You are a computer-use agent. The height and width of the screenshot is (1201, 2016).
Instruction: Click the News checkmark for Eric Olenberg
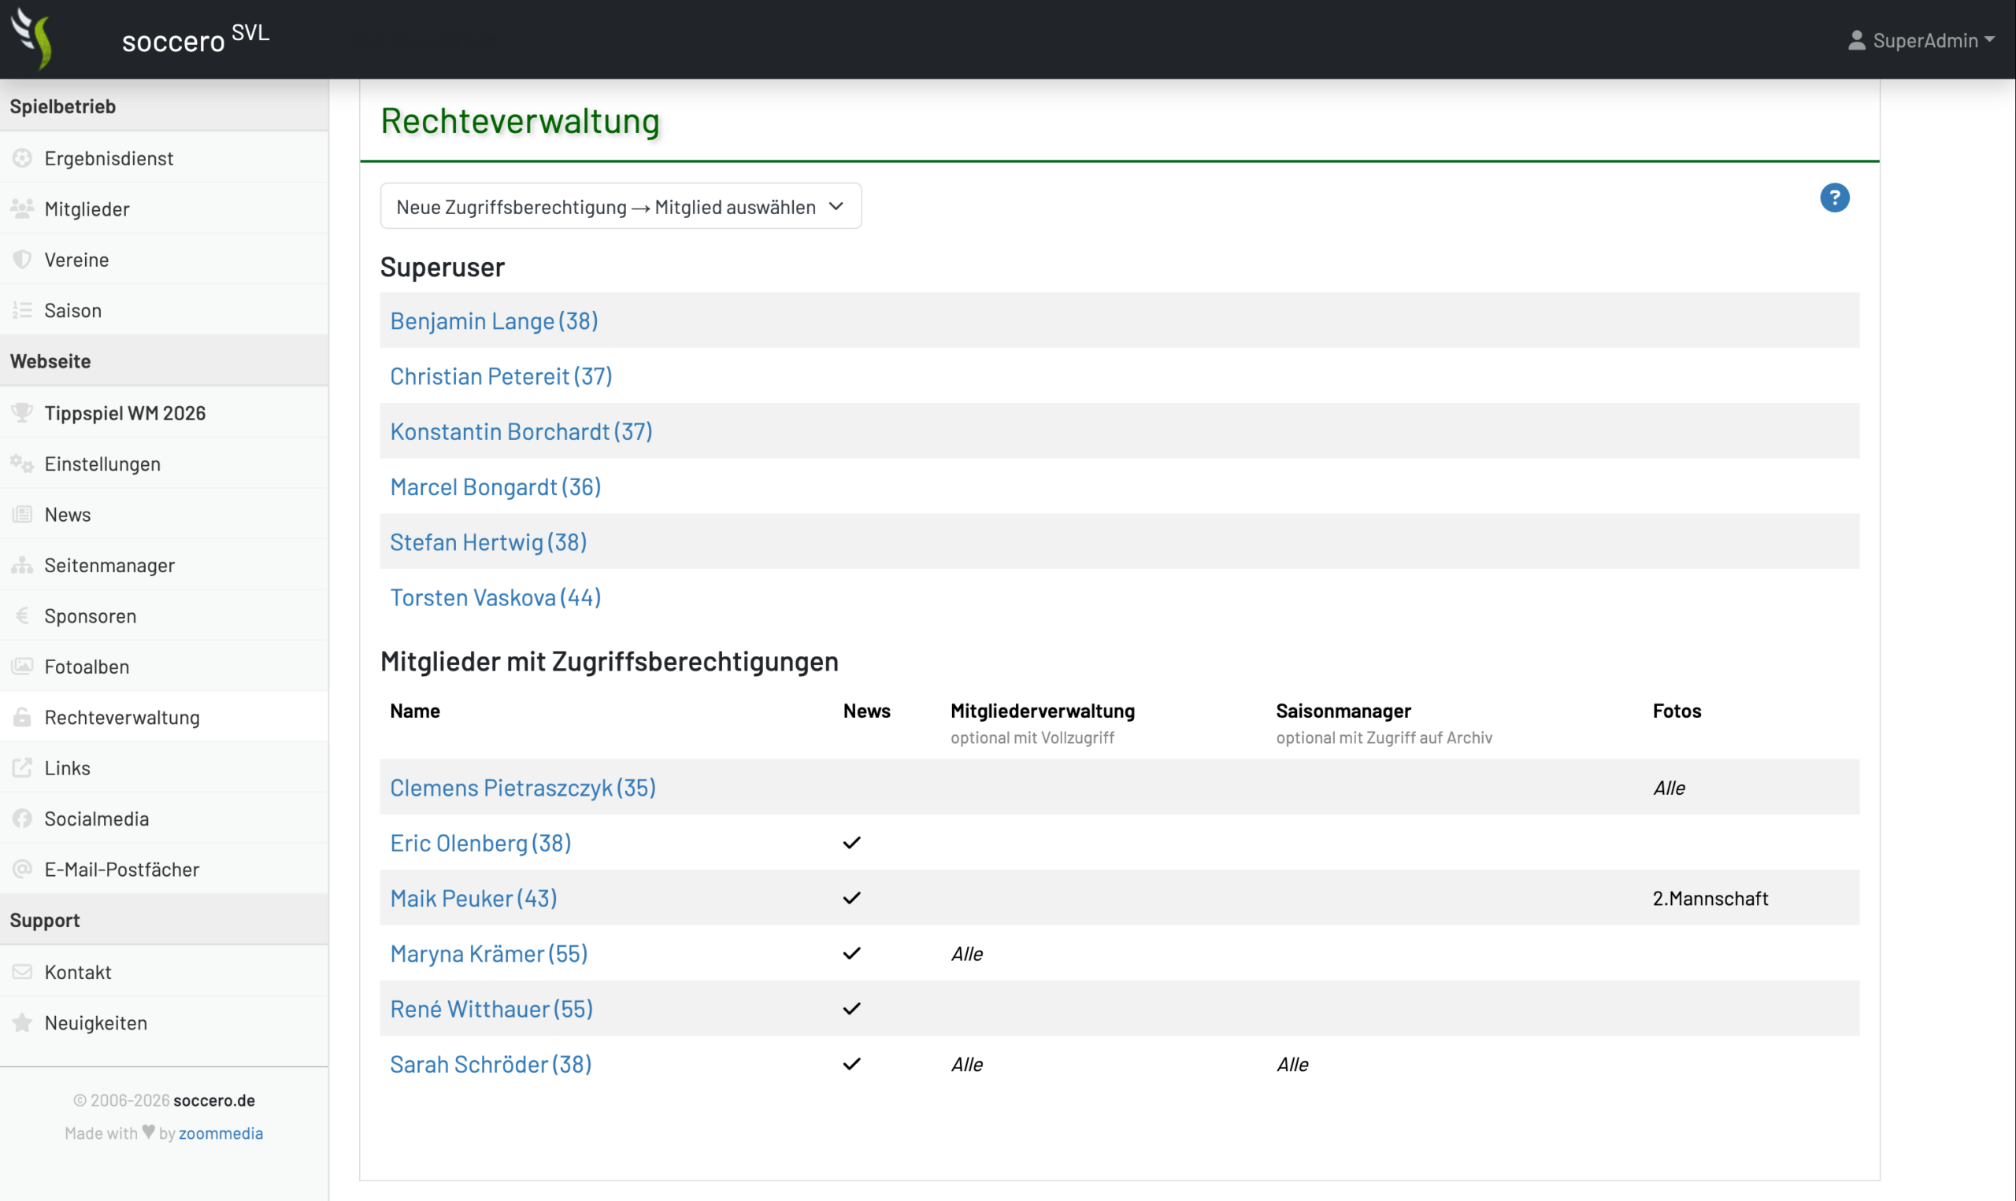(x=851, y=842)
